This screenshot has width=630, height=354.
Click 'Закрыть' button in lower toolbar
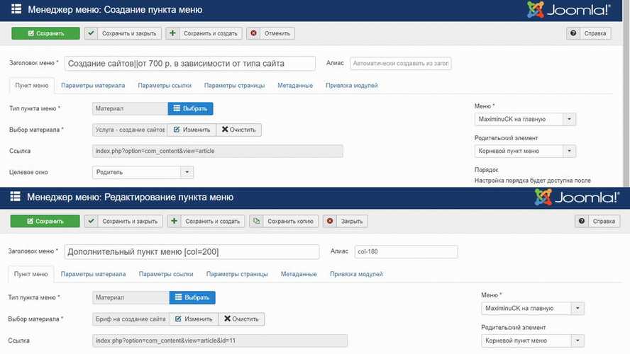click(x=346, y=222)
